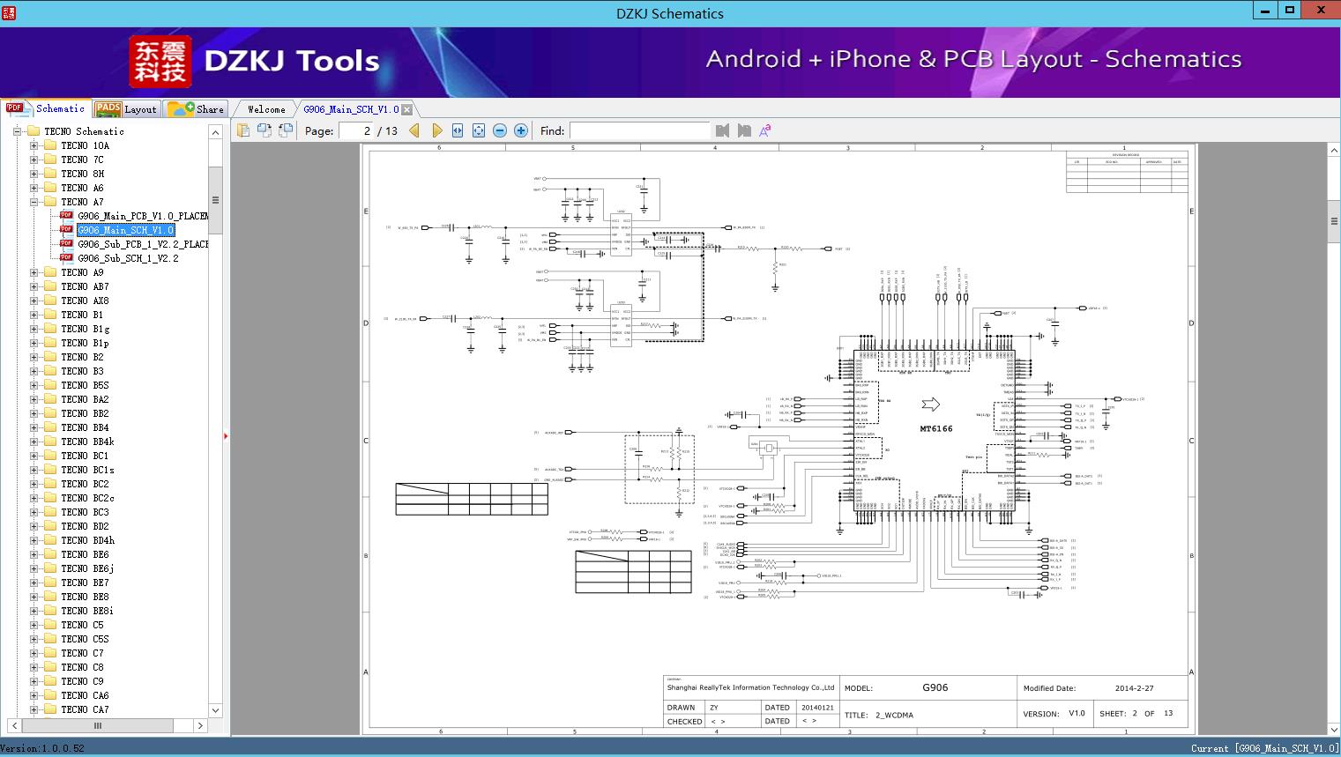
Task: Switch to the Schematic tab
Action: pos(47,108)
